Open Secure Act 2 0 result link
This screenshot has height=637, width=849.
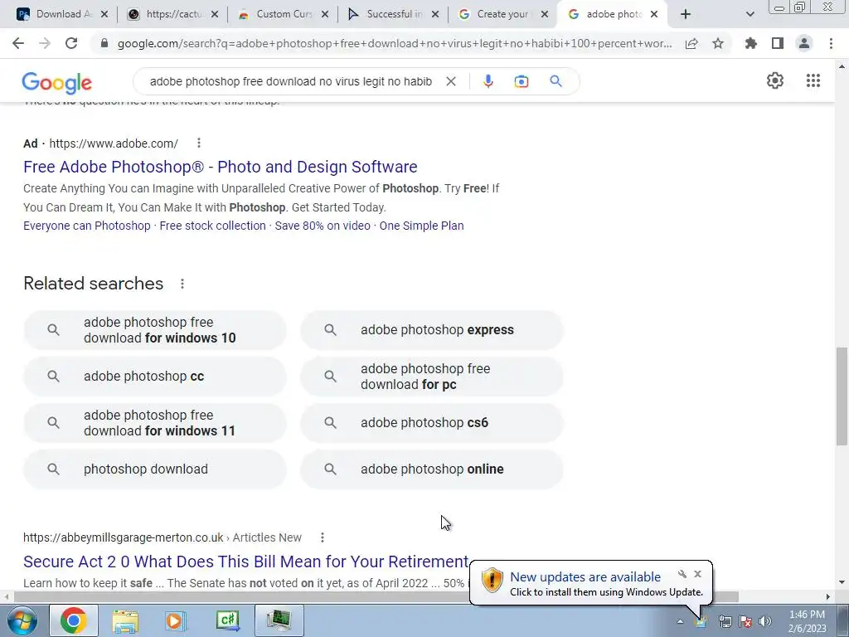tap(245, 562)
